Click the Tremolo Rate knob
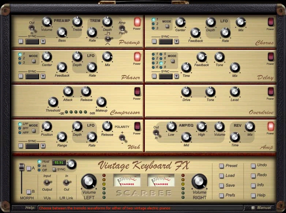This screenshot has height=213, width=286. [92, 33]
